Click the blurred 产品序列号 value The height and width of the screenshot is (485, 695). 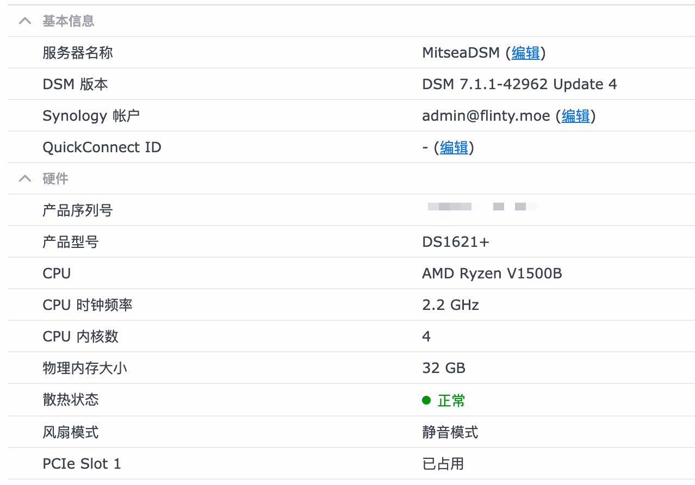[481, 207]
